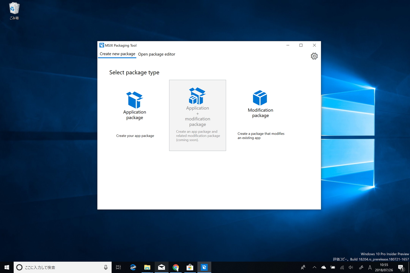Launch Google Chrome from the taskbar
This screenshot has width=410, height=273.
tap(176, 267)
